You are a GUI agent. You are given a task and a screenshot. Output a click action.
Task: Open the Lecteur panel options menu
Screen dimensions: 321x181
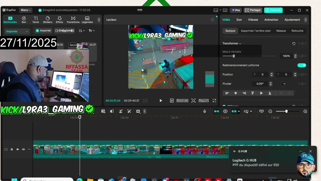point(212,20)
